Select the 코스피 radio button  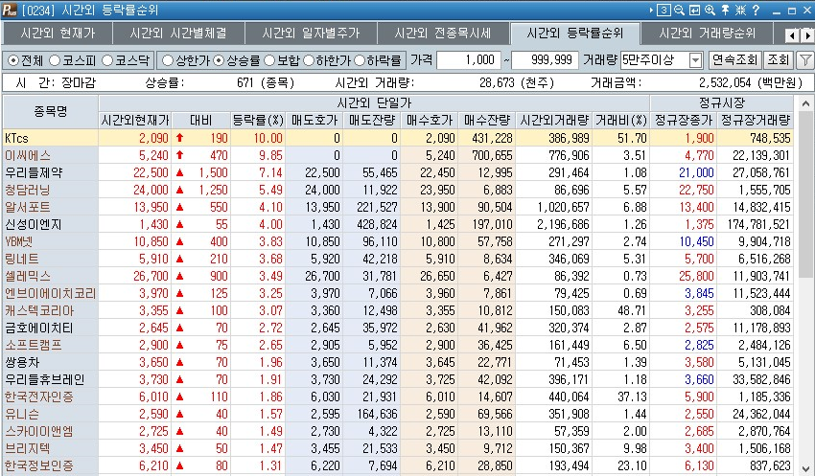pyautogui.click(x=55, y=60)
